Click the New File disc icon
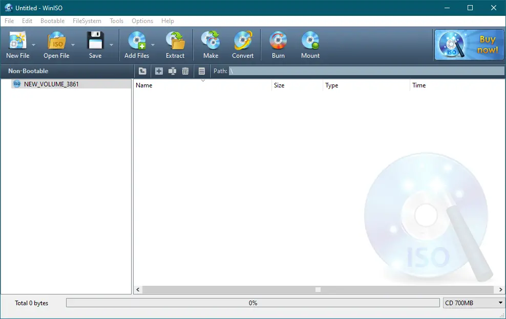The image size is (506, 319). pyautogui.click(x=18, y=40)
